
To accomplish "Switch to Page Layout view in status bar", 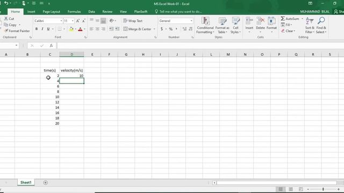I will click(291, 189).
